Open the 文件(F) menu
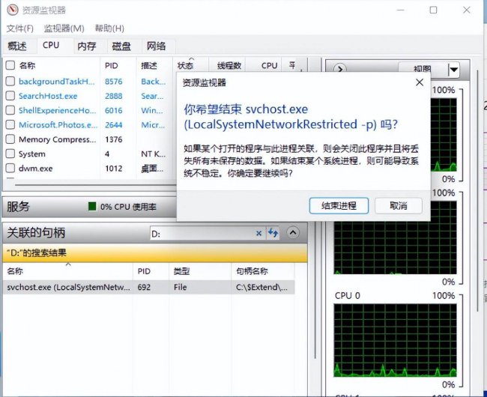Viewport: 487px width, 397px height. coord(20,28)
